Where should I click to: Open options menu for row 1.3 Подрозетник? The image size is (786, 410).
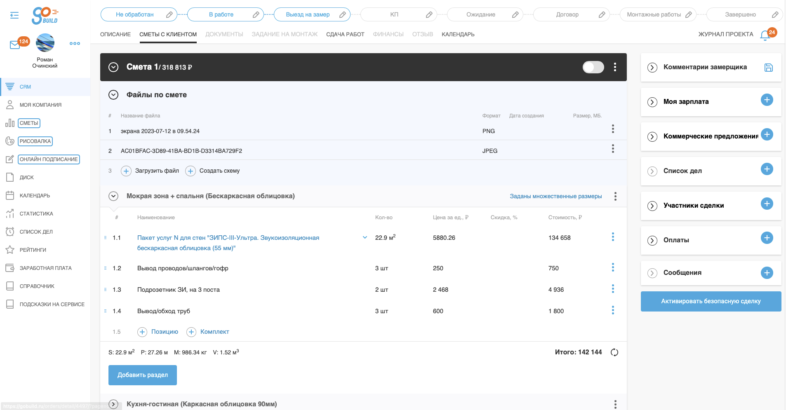(613, 289)
